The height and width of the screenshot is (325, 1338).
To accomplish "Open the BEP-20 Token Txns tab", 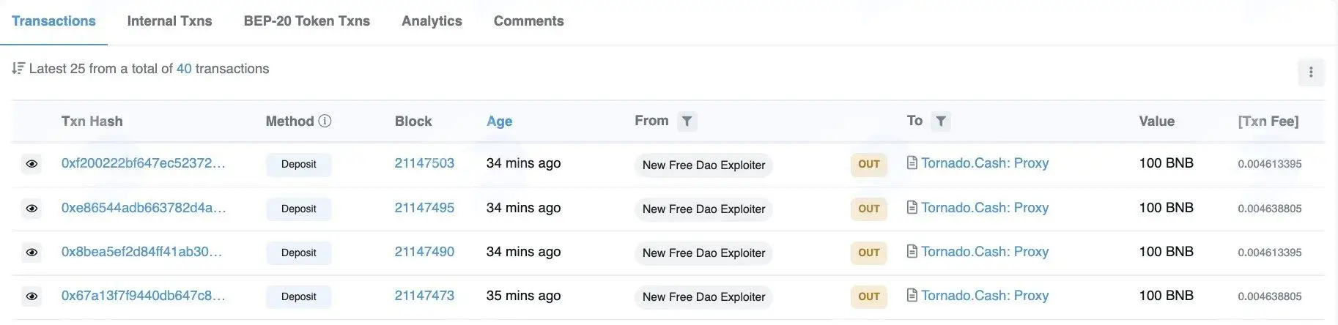I will click(307, 21).
